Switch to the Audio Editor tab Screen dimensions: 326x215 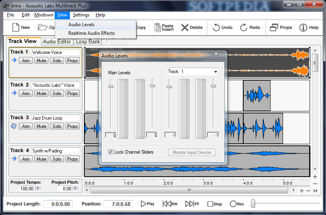(57, 41)
